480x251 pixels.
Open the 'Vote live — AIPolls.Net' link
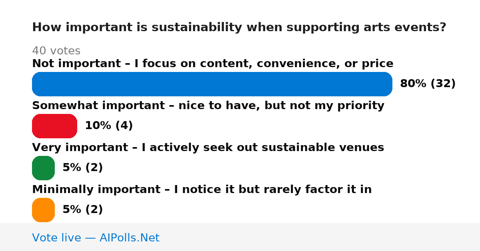tap(96, 238)
